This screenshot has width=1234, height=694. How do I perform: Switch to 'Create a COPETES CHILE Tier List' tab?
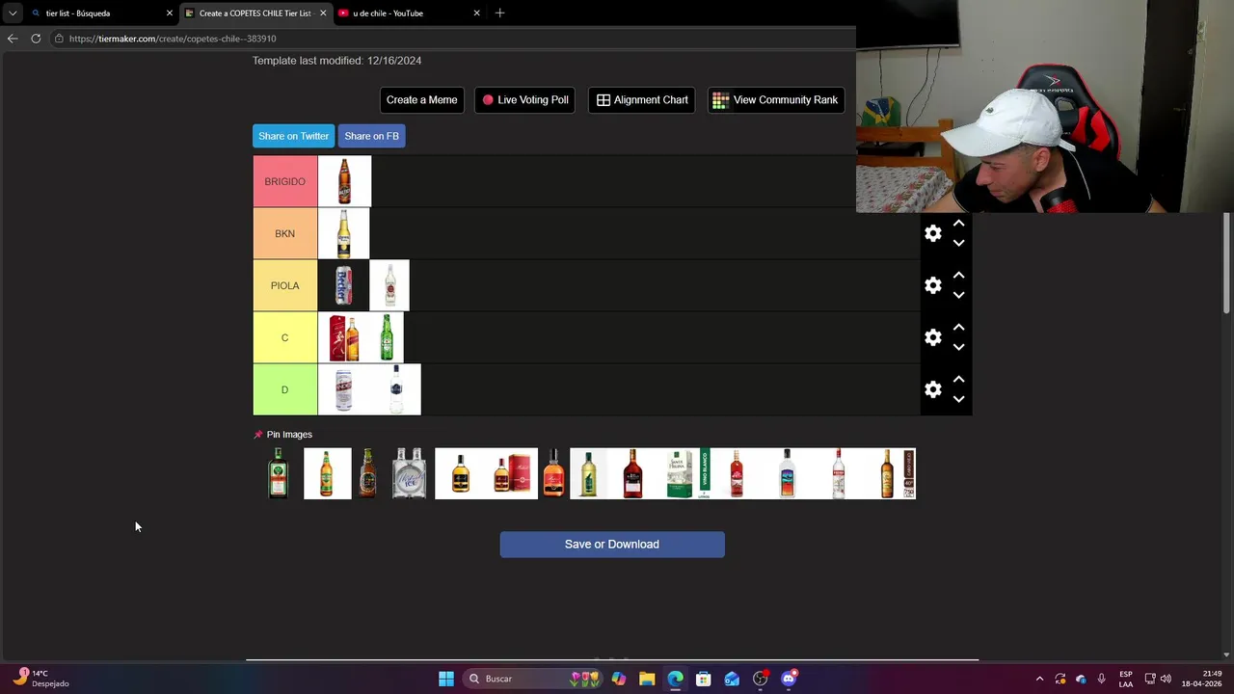point(255,13)
